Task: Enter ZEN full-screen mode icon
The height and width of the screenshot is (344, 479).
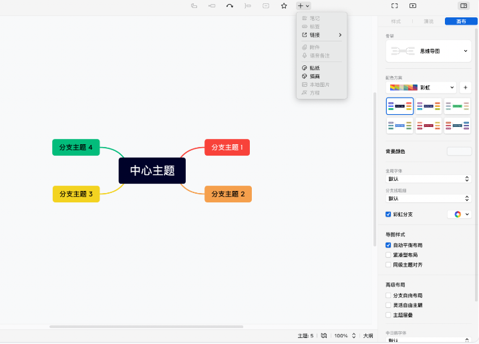Action: tap(394, 5)
